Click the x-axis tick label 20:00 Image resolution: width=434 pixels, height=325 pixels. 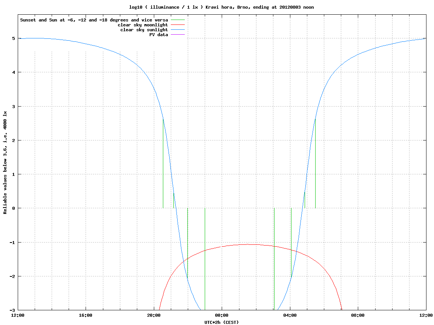(154, 315)
